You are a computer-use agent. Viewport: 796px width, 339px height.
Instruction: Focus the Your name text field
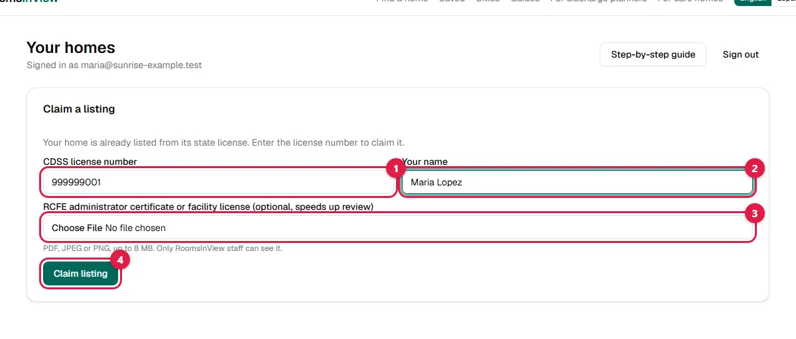tap(577, 182)
